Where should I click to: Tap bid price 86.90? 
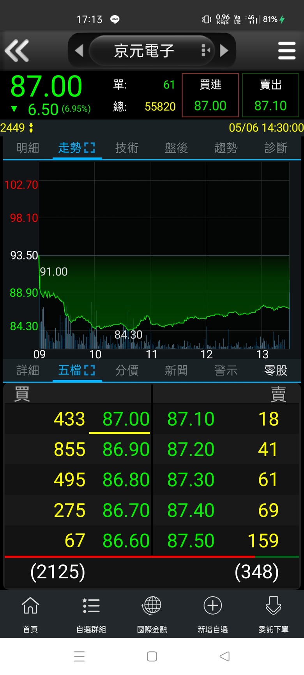[126, 449]
